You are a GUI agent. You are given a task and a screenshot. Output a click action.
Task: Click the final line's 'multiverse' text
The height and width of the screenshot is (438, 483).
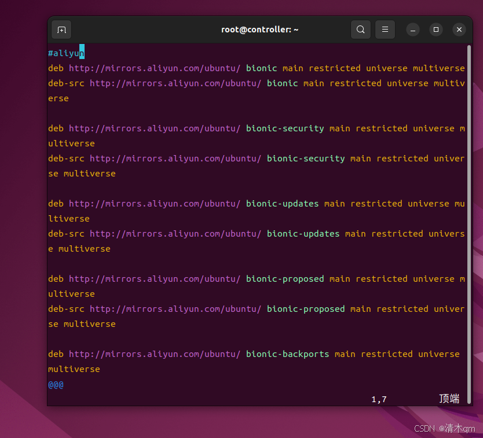click(x=74, y=369)
